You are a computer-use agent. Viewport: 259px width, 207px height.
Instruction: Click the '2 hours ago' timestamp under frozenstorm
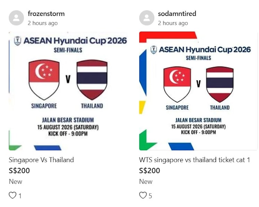(43, 23)
